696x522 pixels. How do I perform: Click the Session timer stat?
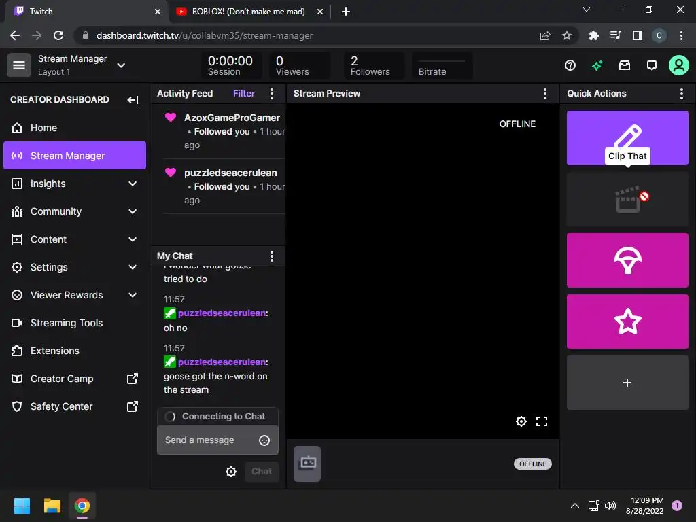click(x=230, y=65)
